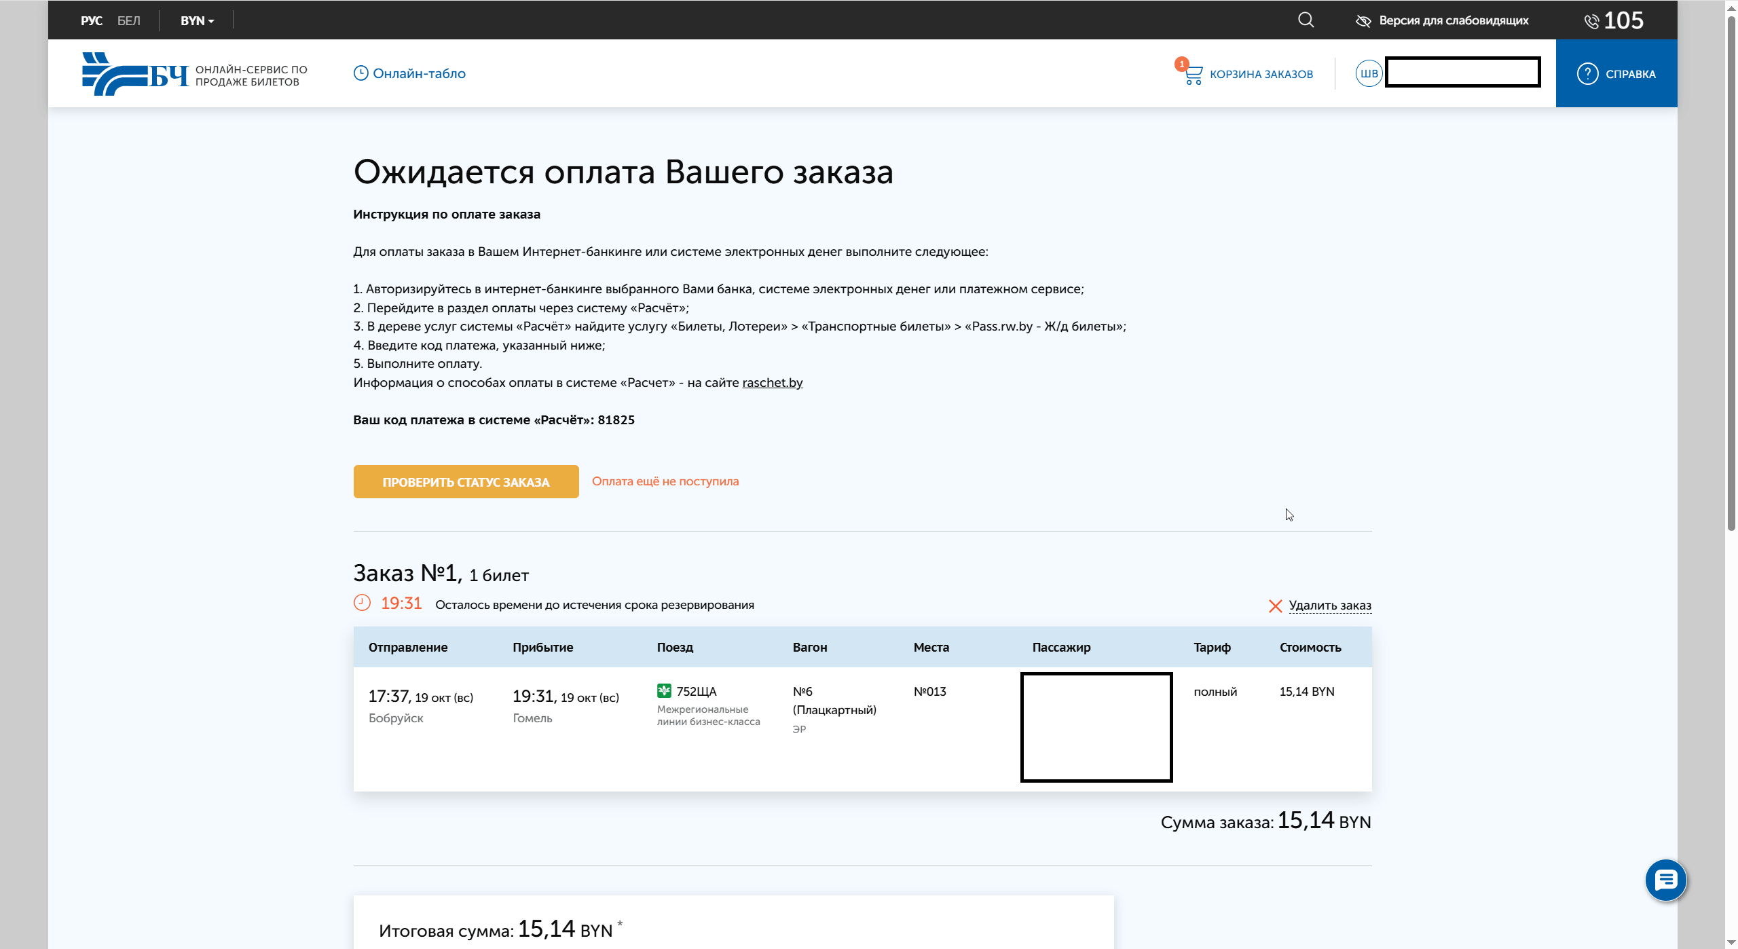
Task: Click the Бобруйск departure station
Action: tap(396, 718)
